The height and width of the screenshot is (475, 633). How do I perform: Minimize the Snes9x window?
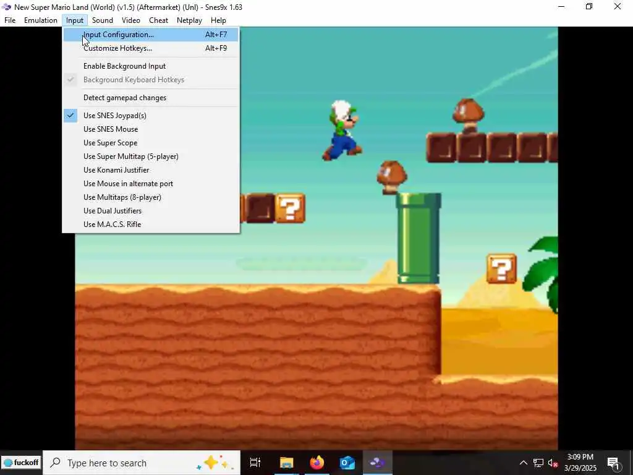tap(561, 7)
